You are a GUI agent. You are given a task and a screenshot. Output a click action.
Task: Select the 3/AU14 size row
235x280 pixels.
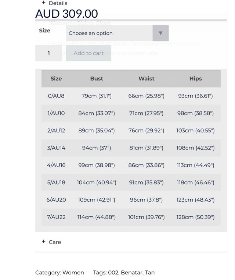click(56, 148)
